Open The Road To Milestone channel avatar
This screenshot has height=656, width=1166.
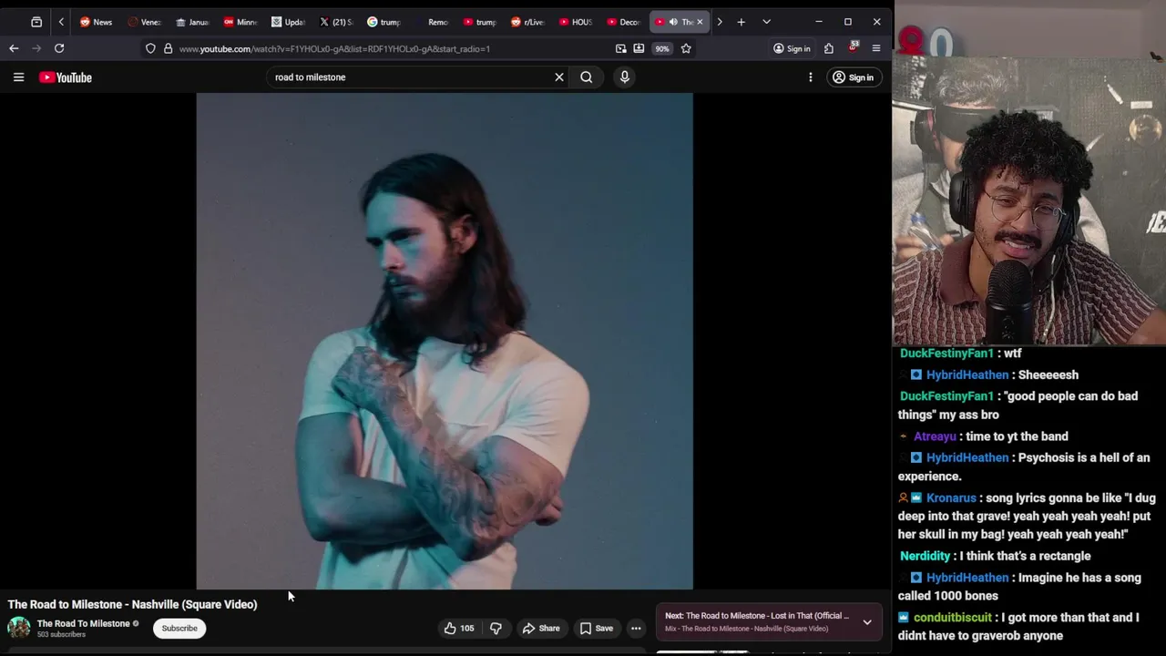pyautogui.click(x=18, y=628)
